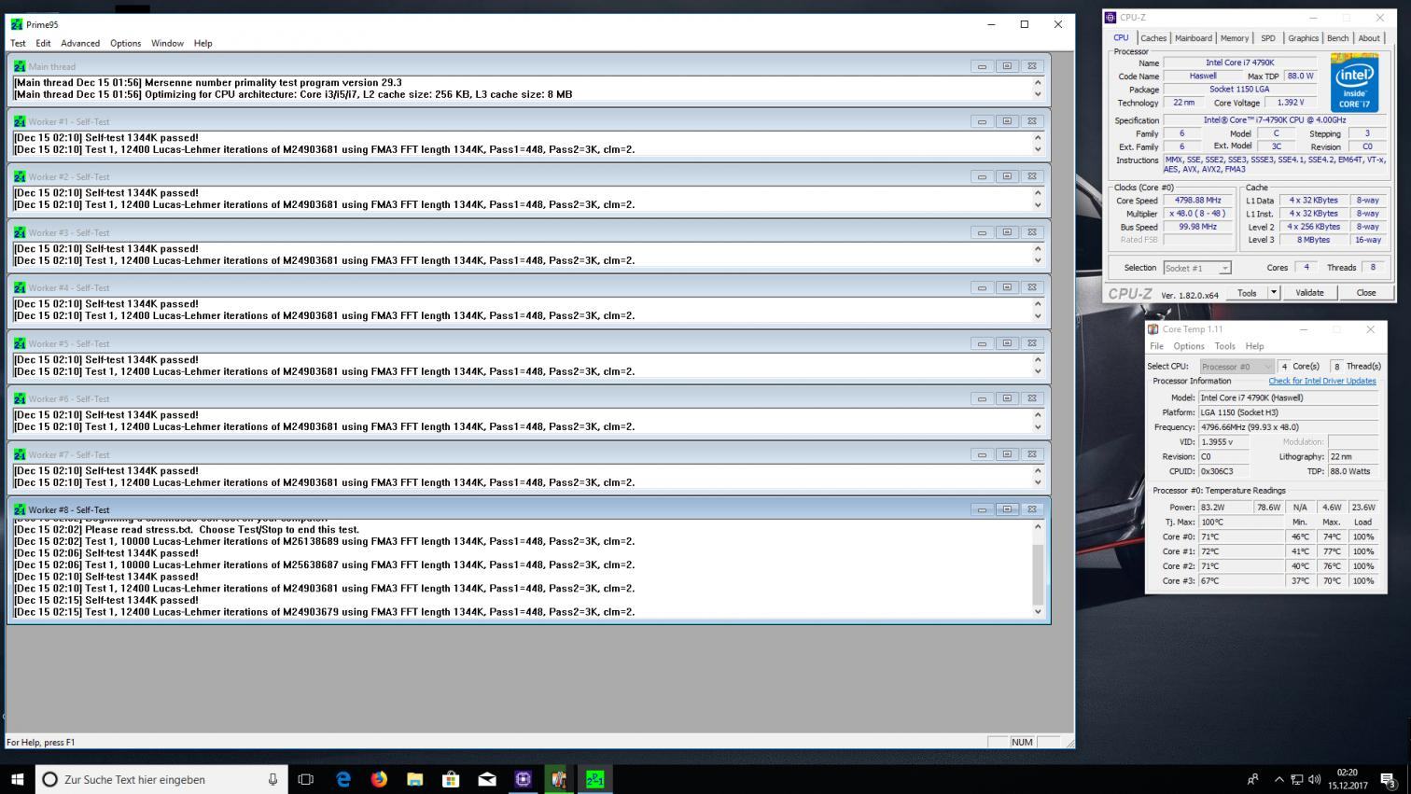The image size is (1411, 794).
Task: Click the Worker #8 sub-window icon
Action: click(x=20, y=509)
